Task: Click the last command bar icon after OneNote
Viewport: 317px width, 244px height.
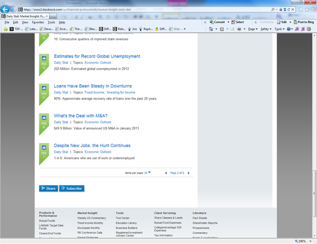Action: click(309, 29)
